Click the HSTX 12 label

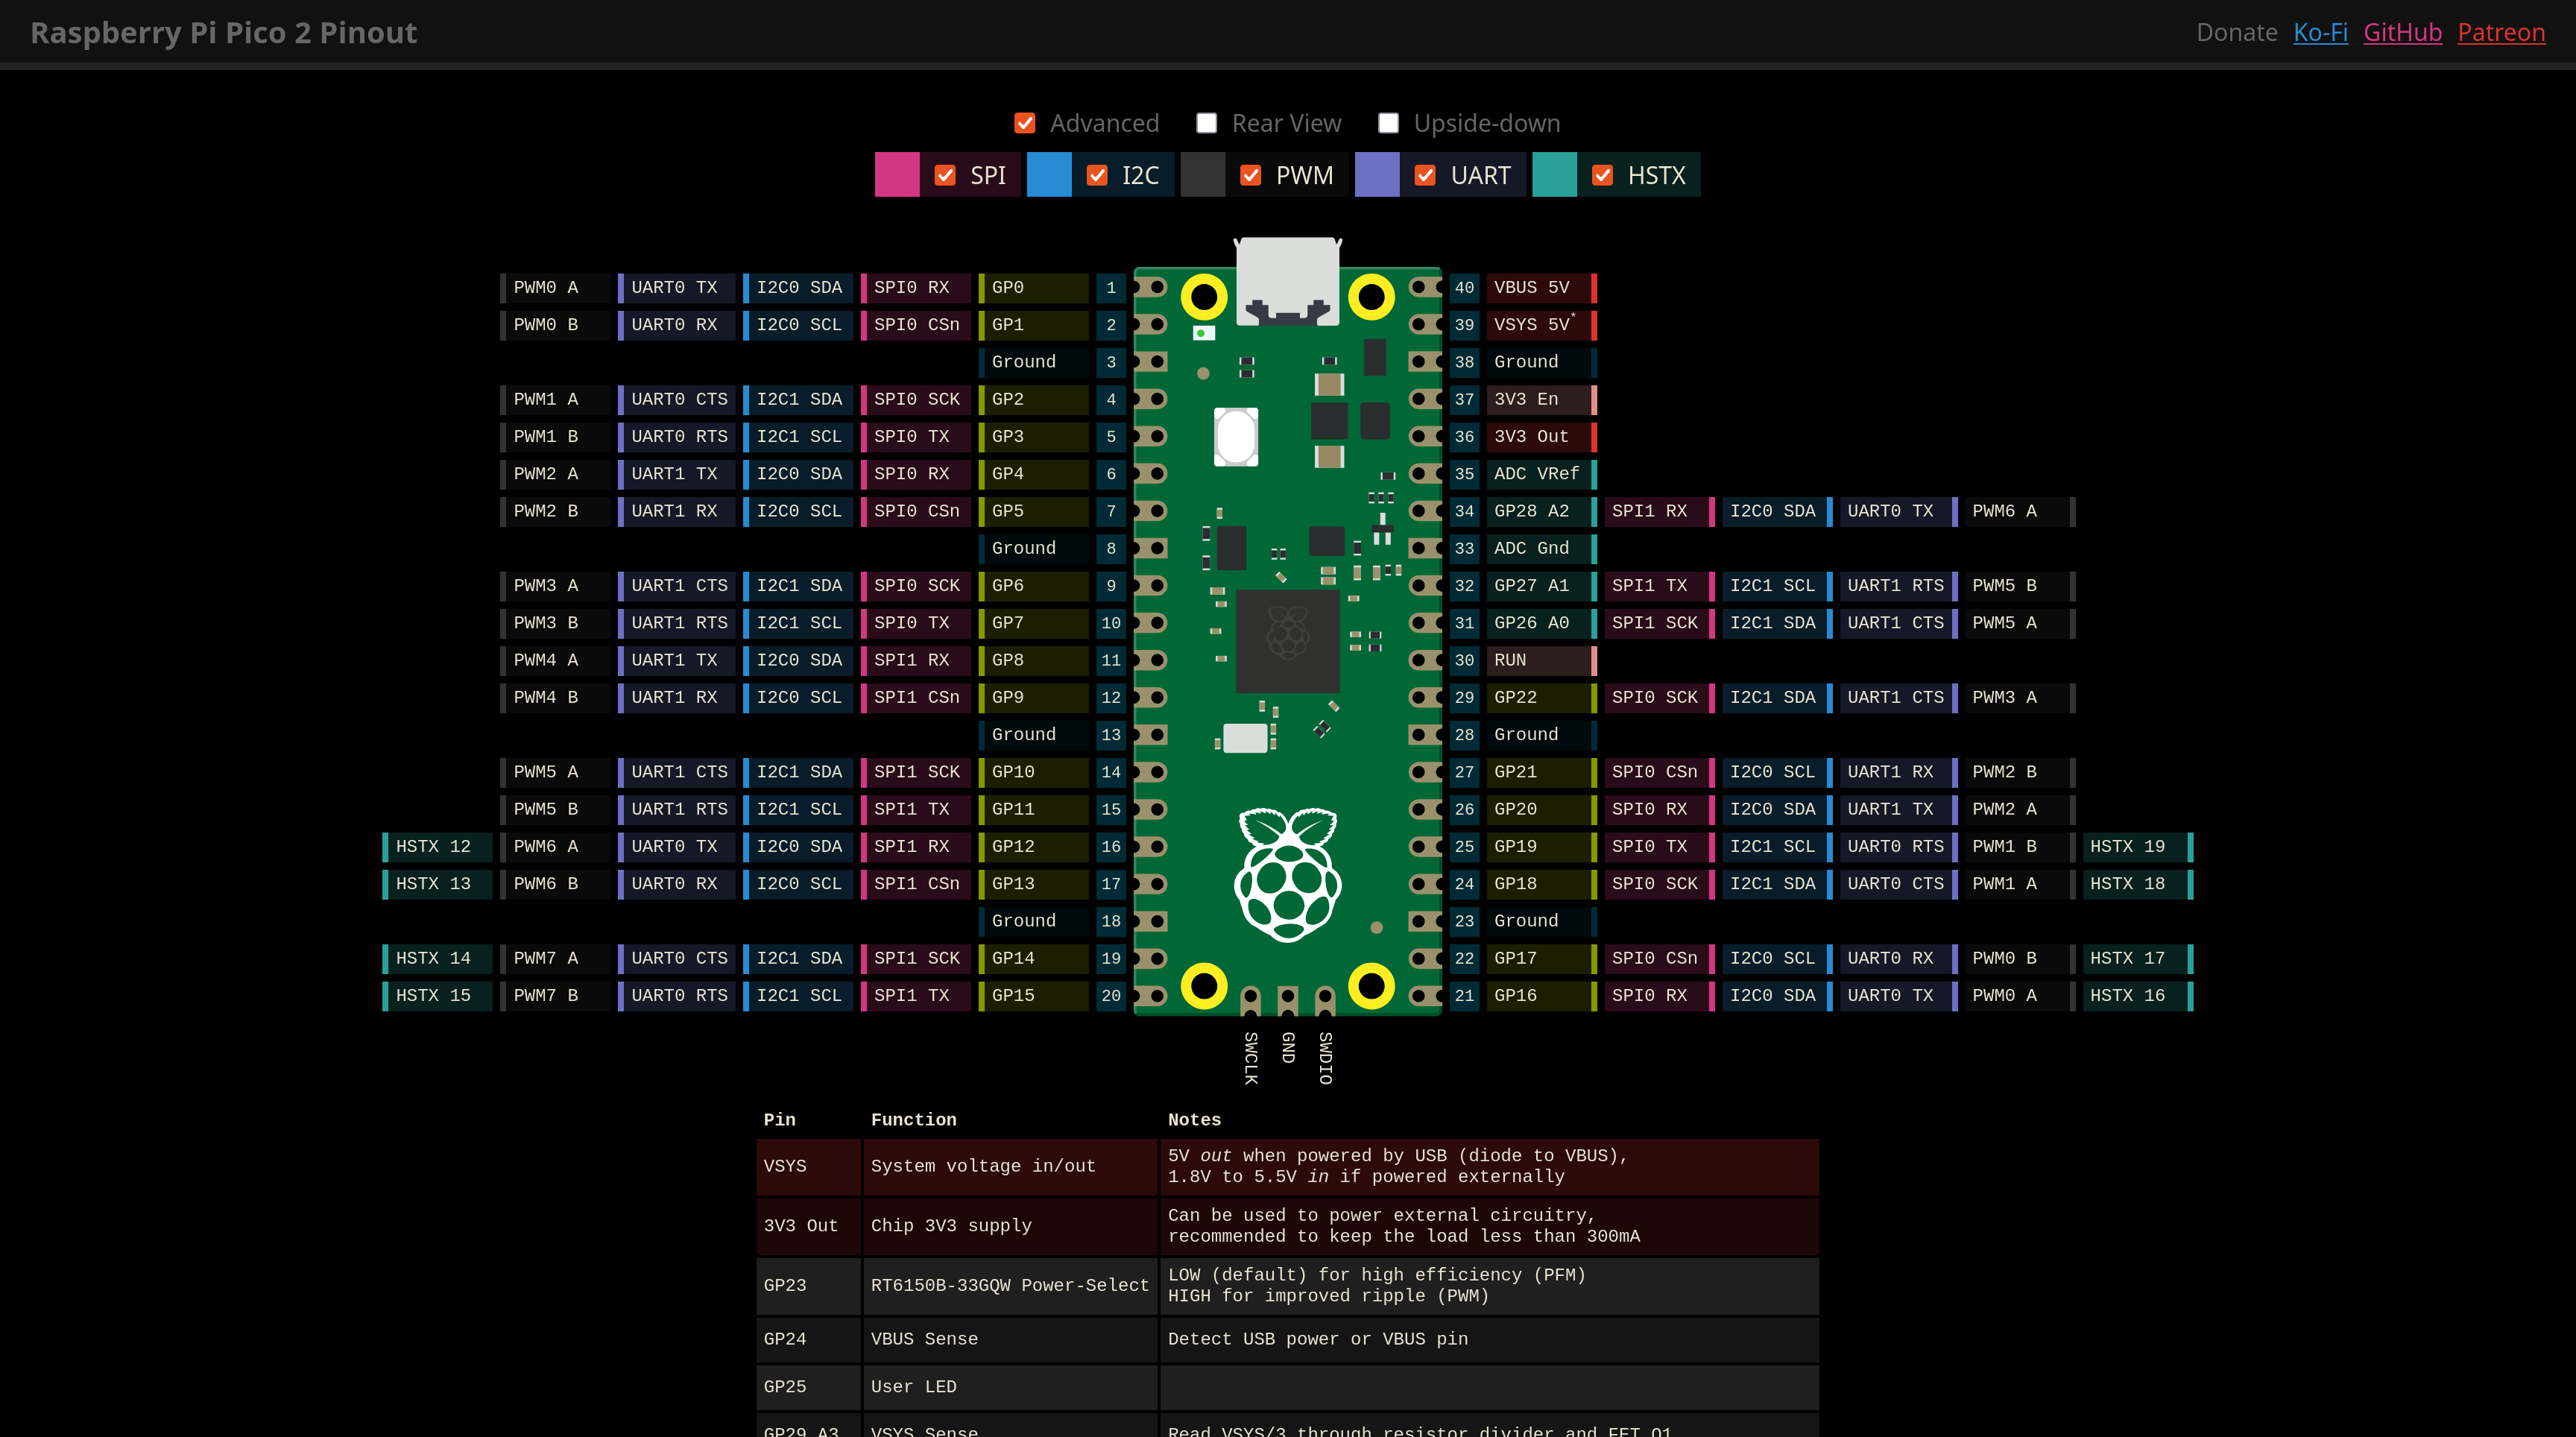(x=437, y=846)
